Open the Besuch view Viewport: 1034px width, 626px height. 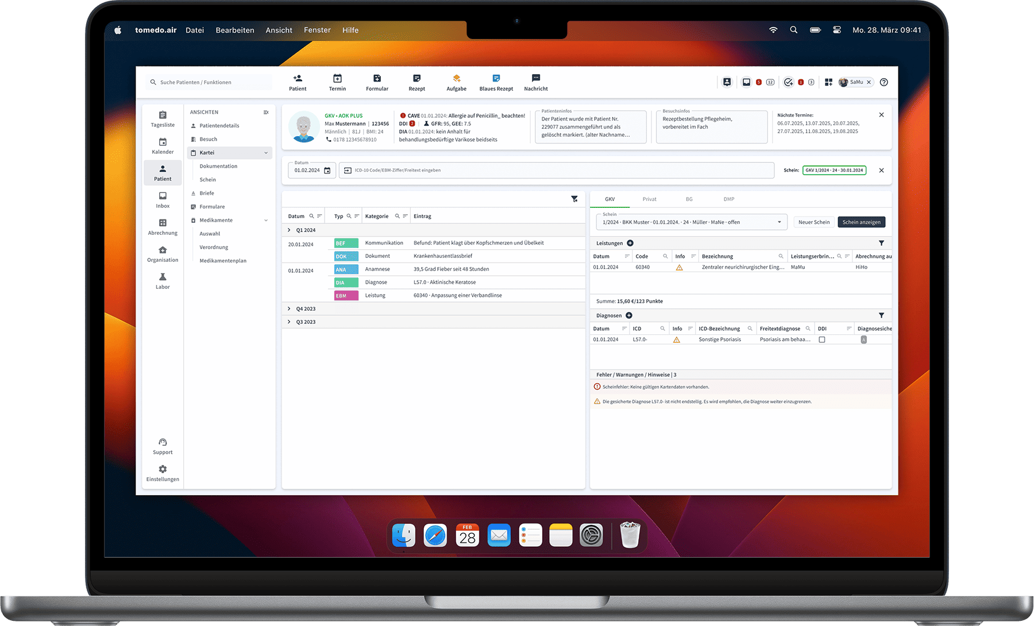click(208, 140)
